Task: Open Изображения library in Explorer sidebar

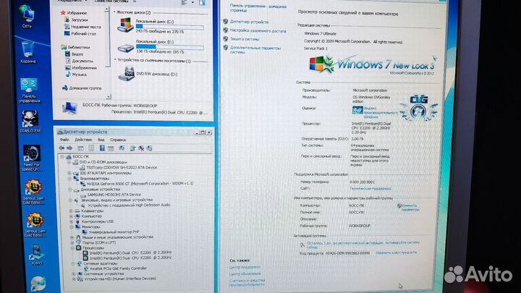Action: pos(81,68)
